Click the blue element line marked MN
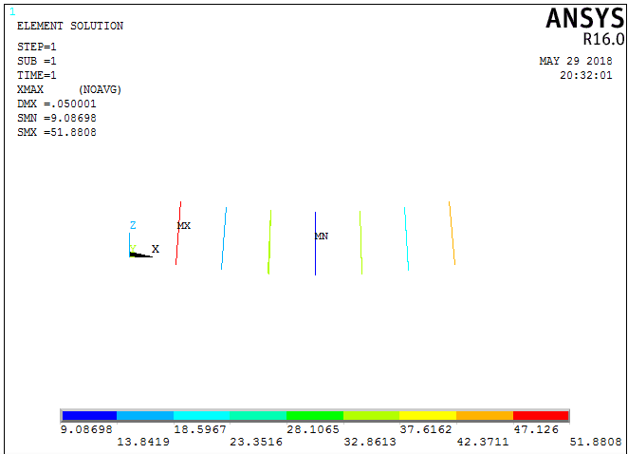 point(315,243)
